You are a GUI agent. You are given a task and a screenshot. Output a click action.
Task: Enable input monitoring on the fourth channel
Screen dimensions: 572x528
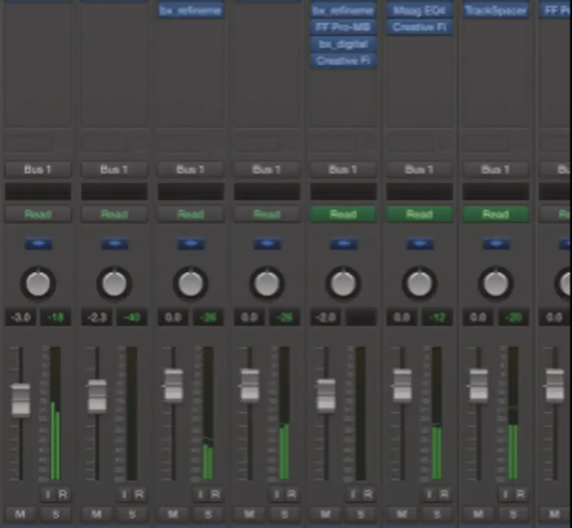tap(276, 494)
